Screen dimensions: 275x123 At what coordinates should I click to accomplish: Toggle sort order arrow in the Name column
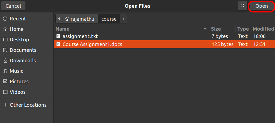click(x=205, y=29)
